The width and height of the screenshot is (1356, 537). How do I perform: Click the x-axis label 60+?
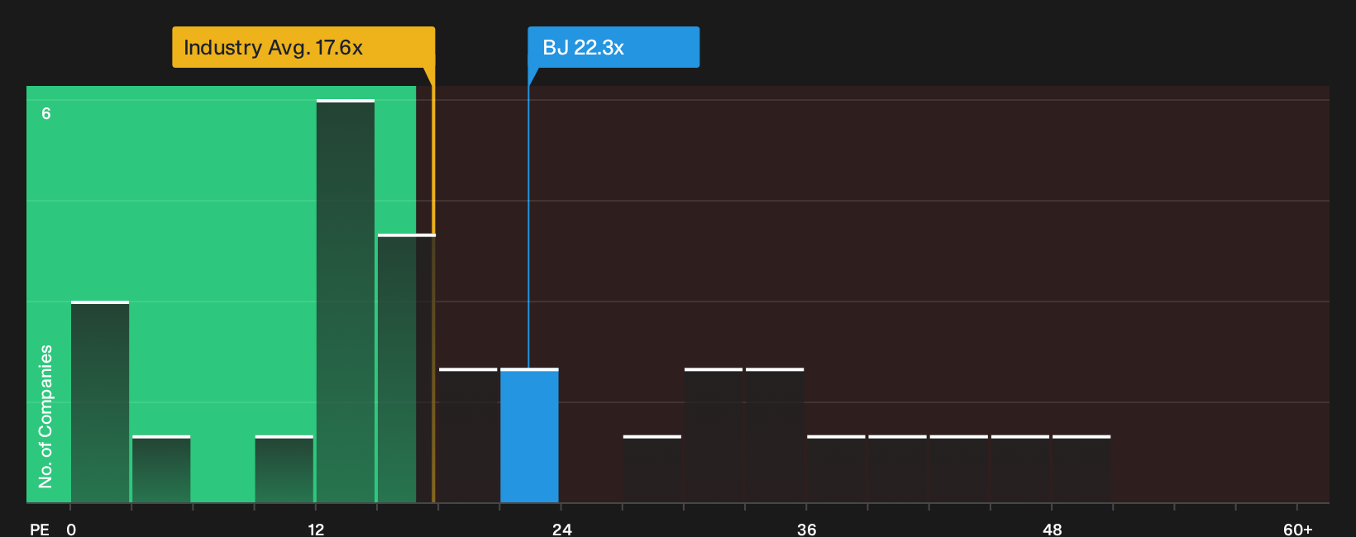1297,529
